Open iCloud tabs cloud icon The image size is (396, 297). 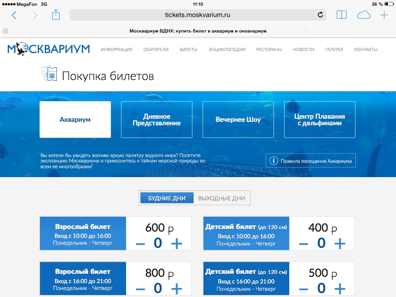click(364, 15)
